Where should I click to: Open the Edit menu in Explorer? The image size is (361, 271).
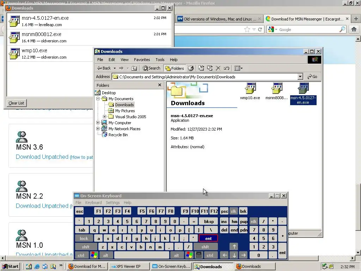click(x=112, y=60)
